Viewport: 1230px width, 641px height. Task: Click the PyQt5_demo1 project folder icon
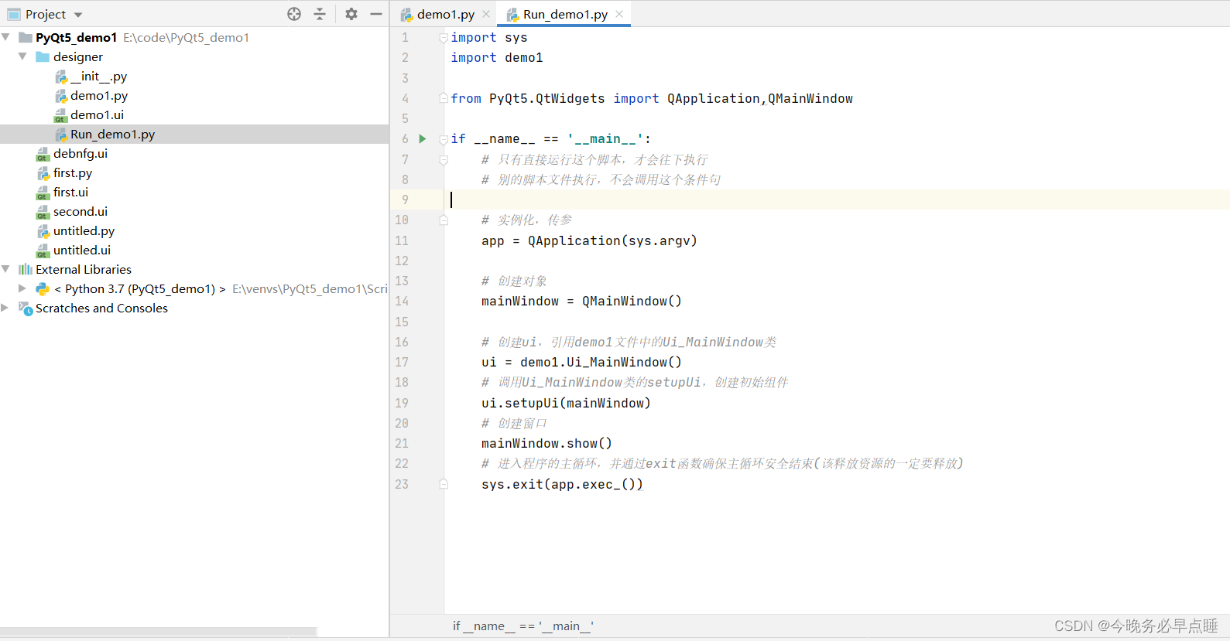pos(26,37)
